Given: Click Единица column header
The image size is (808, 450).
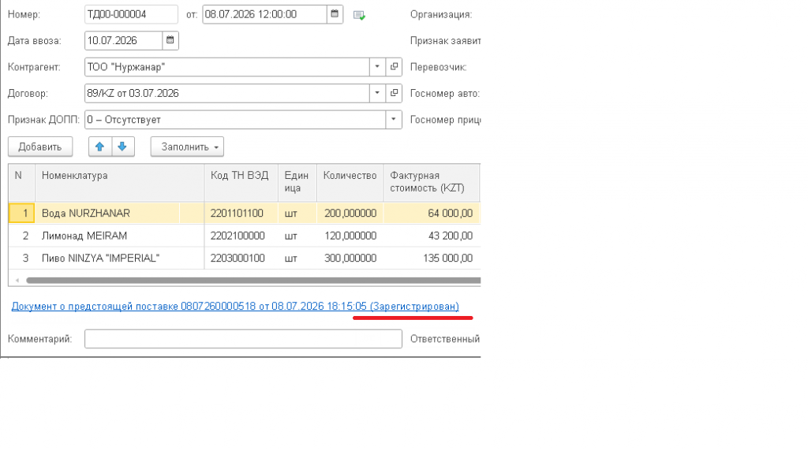Looking at the screenshot, I should 297,183.
